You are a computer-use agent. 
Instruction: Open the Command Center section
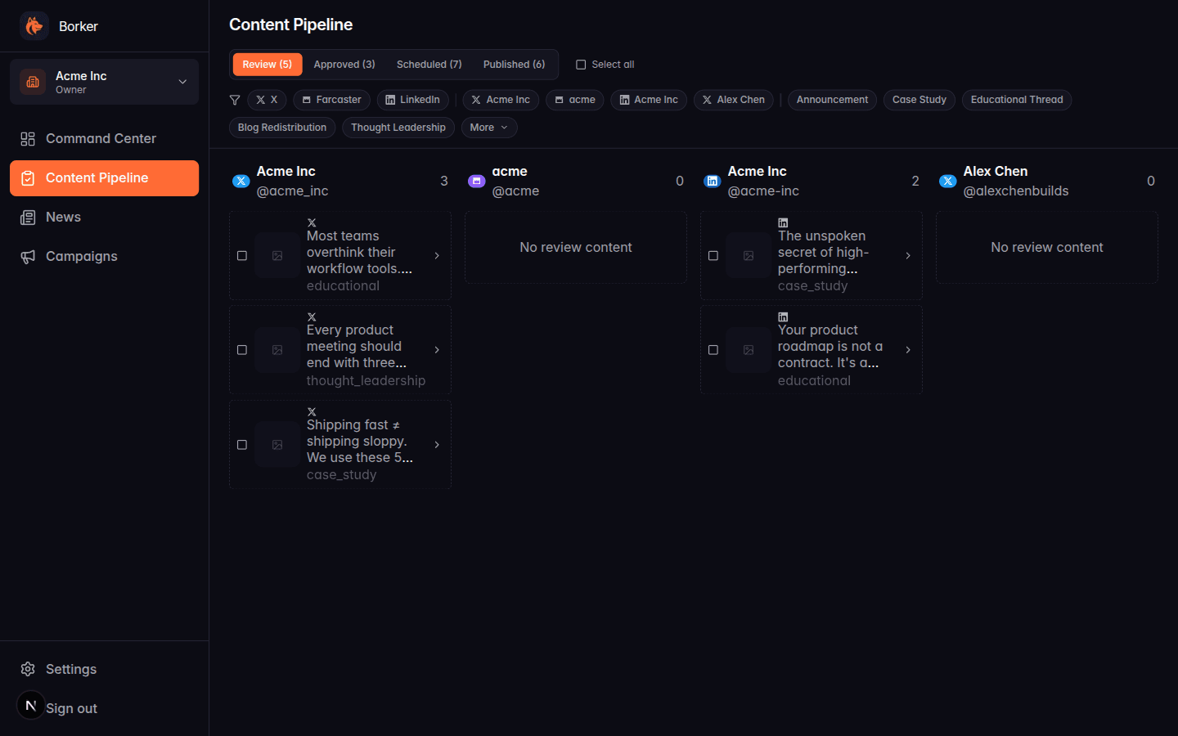(99, 138)
